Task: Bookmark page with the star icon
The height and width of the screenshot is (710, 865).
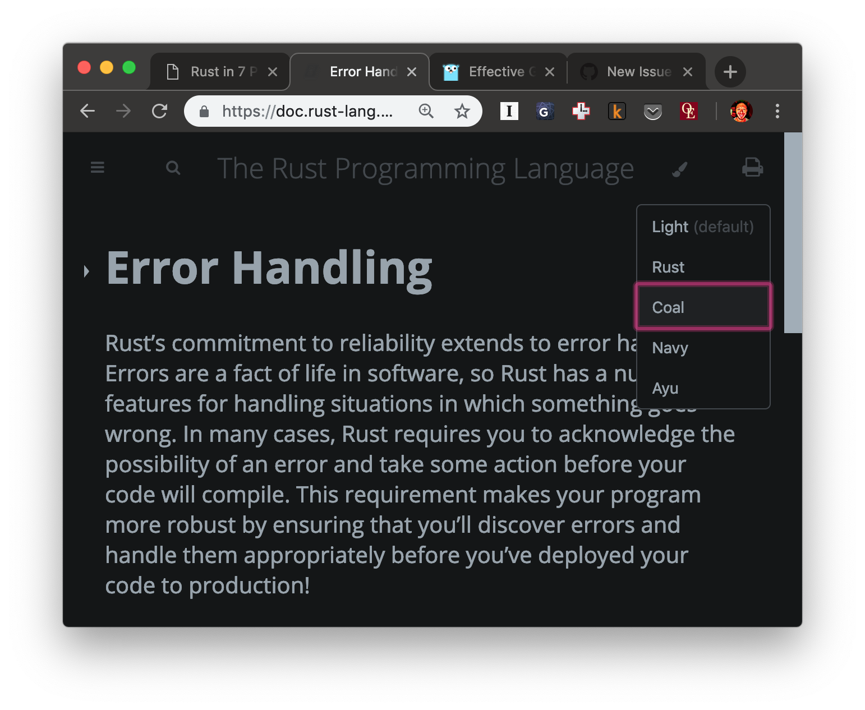Action: click(x=462, y=111)
